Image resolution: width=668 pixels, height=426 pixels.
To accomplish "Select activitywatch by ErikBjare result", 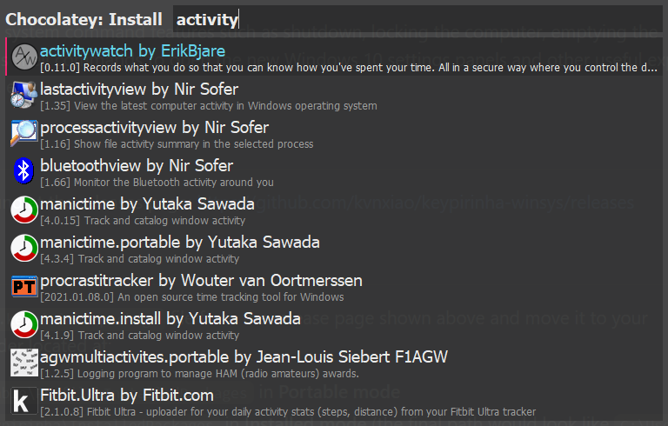I will coord(334,57).
